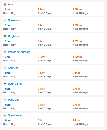The height and width of the screenshot is (130, 107).
Task: Click the Snowbasin resort logo icon
Action: point(5,115)
